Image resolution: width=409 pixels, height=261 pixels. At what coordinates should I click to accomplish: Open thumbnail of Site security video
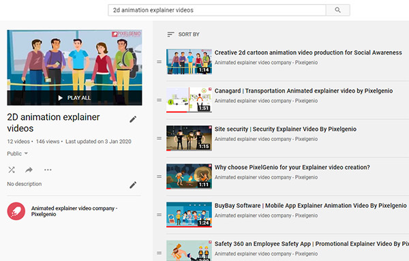(x=189, y=138)
